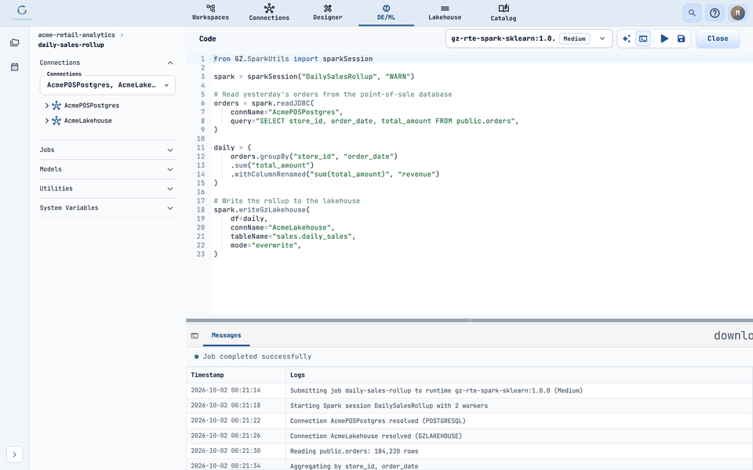The image size is (753, 470).
Task: Open the help question mark icon
Action: coord(715,13)
